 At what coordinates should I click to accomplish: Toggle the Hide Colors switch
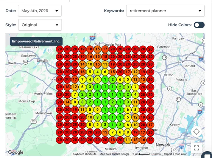[x=199, y=25]
